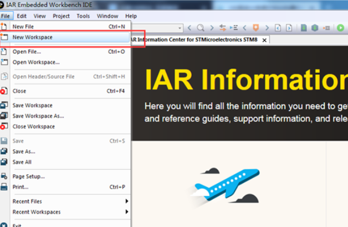Jump to the next bookmark arrow
This screenshot has width=348, height=227.
point(267,28)
